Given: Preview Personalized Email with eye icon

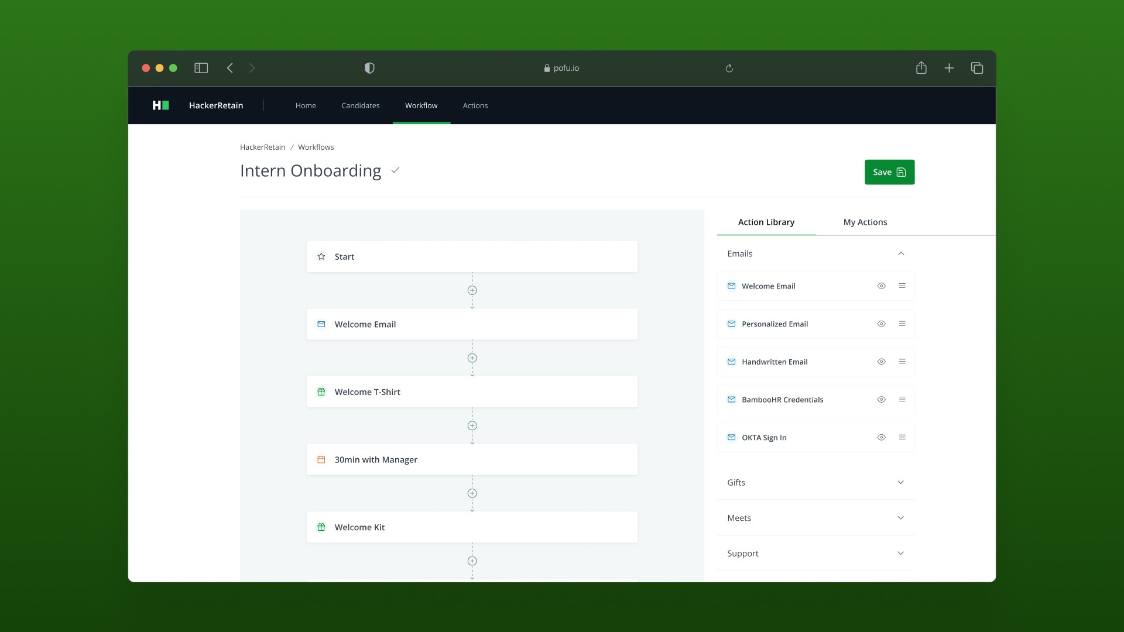Looking at the screenshot, I should (x=881, y=324).
